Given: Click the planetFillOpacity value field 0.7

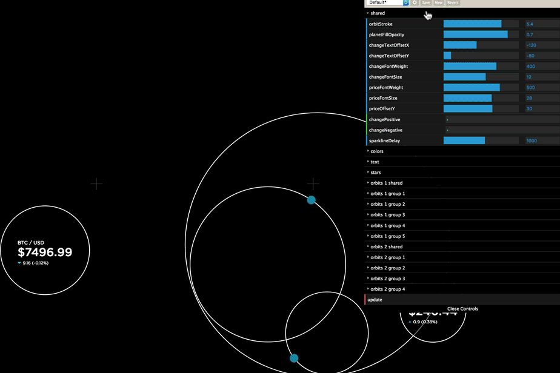Looking at the screenshot, I should click(x=542, y=35).
